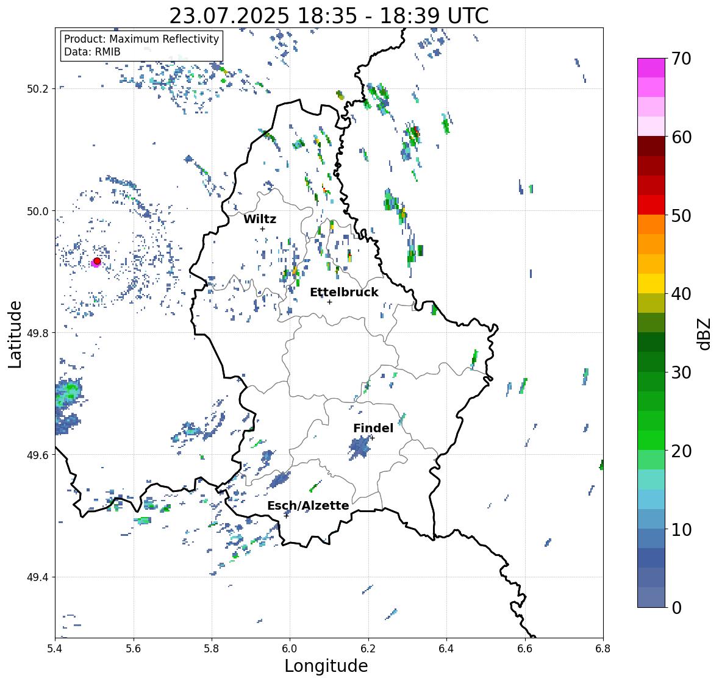Click the cross marker below Esch/Alzette
The width and height of the screenshot is (719, 681).
pyautogui.click(x=286, y=516)
